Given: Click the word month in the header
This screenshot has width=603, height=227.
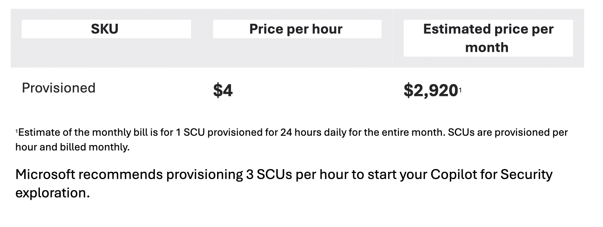Looking at the screenshot, I should point(487,48).
